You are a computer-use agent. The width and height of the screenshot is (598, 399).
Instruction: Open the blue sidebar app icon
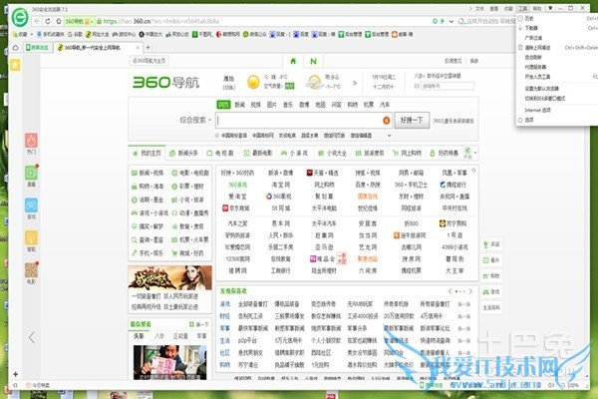(31, 205)
